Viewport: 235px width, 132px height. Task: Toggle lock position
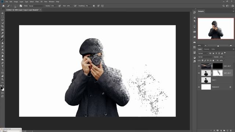click(208, 60)
